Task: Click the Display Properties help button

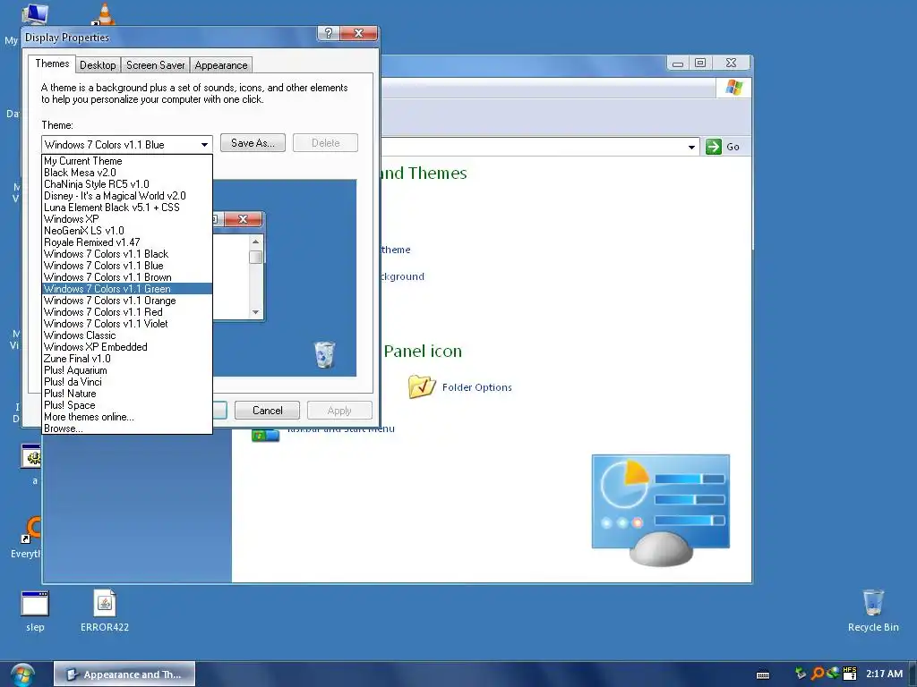Action: pyautogui.click(x=328, y=33)
